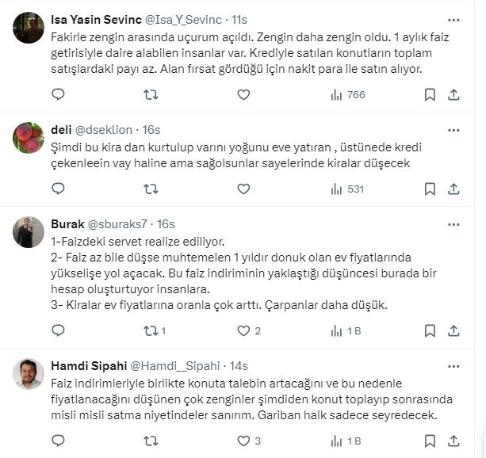Open Burak's display name profile link
The height and width of the screenshot is (458, 486).
click(x=67, y=223)
